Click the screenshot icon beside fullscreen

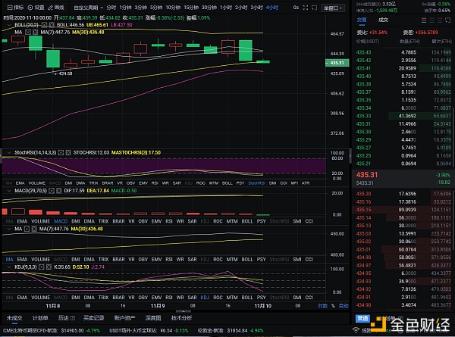(x=314, y=8)
